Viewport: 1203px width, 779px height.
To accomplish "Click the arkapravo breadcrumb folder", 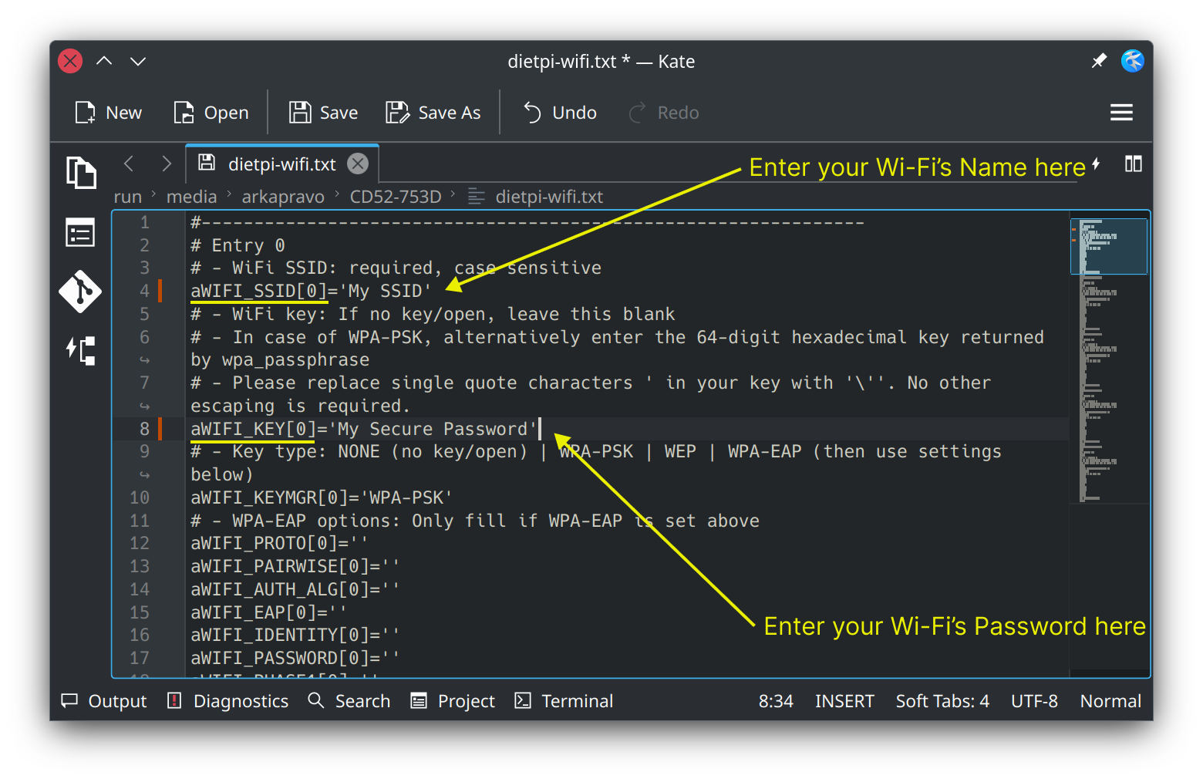I will click(283, 197).
